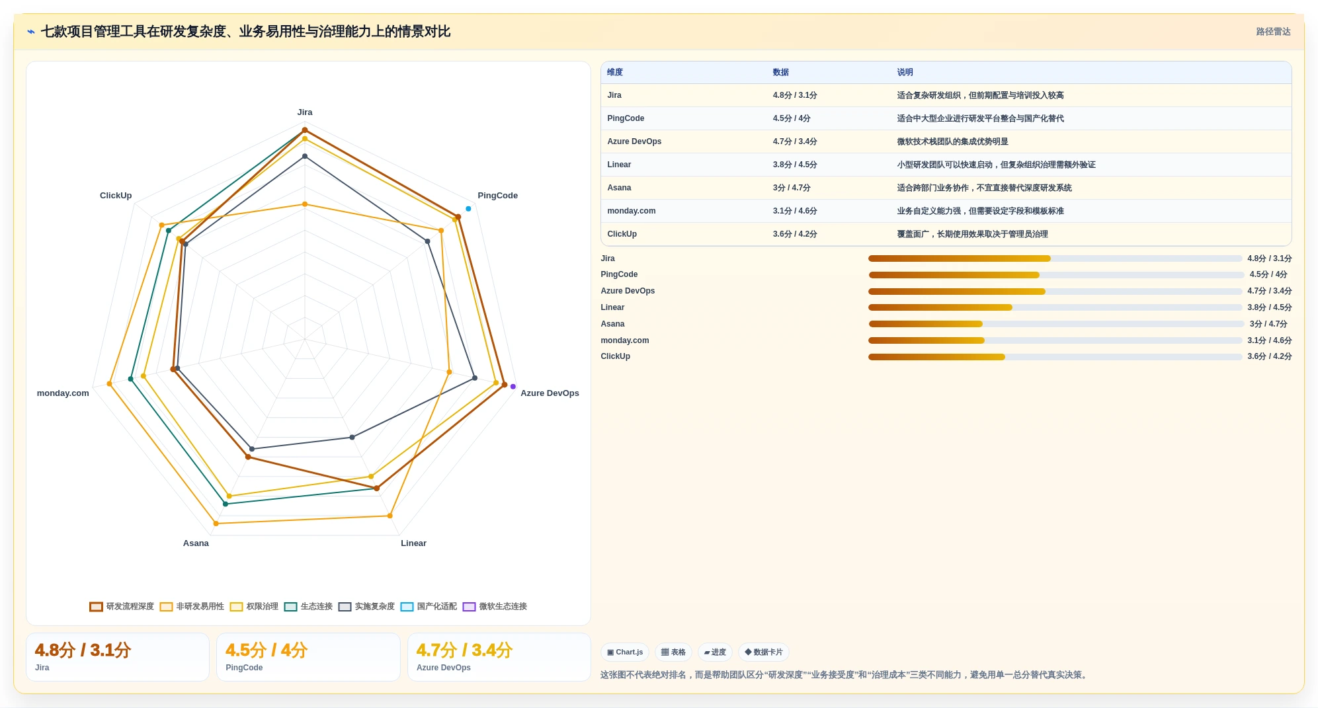Image resolution: width=1318 pixels, height=708 pixels.
Task: Open the PingCode 4.5分 / 4分 stat card
Action: point(308,657)
